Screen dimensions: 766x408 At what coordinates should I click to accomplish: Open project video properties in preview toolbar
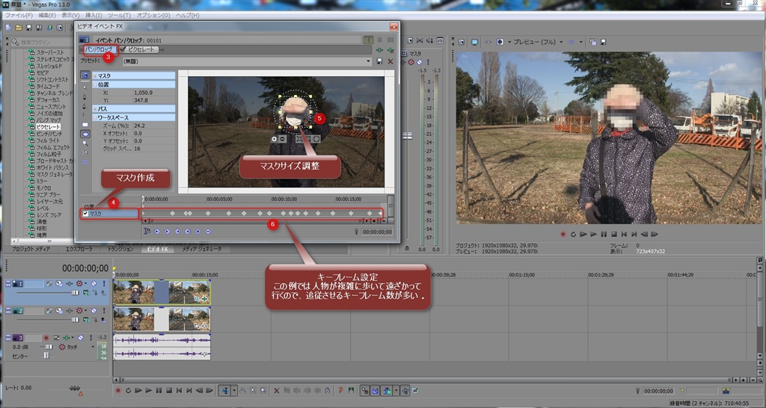pos(462,42)
